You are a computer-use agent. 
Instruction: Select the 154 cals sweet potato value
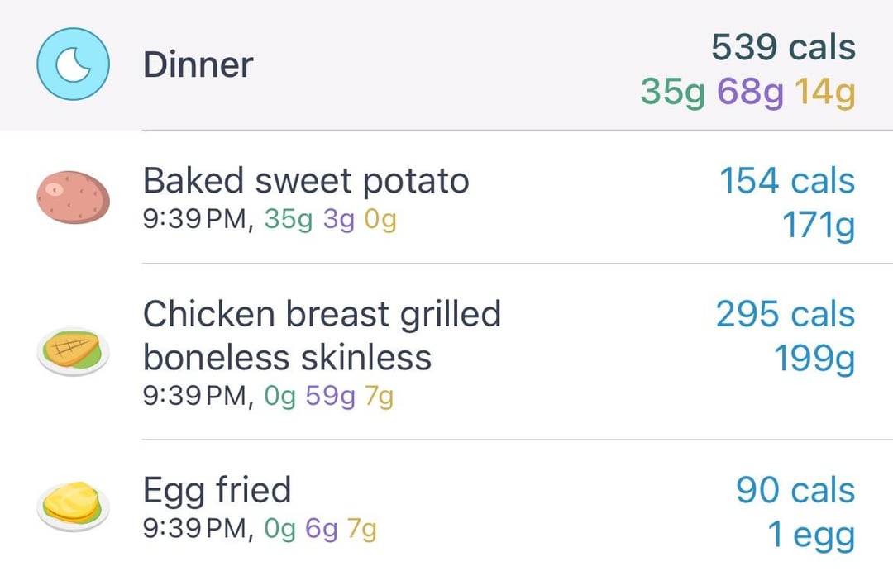[787, 181]
